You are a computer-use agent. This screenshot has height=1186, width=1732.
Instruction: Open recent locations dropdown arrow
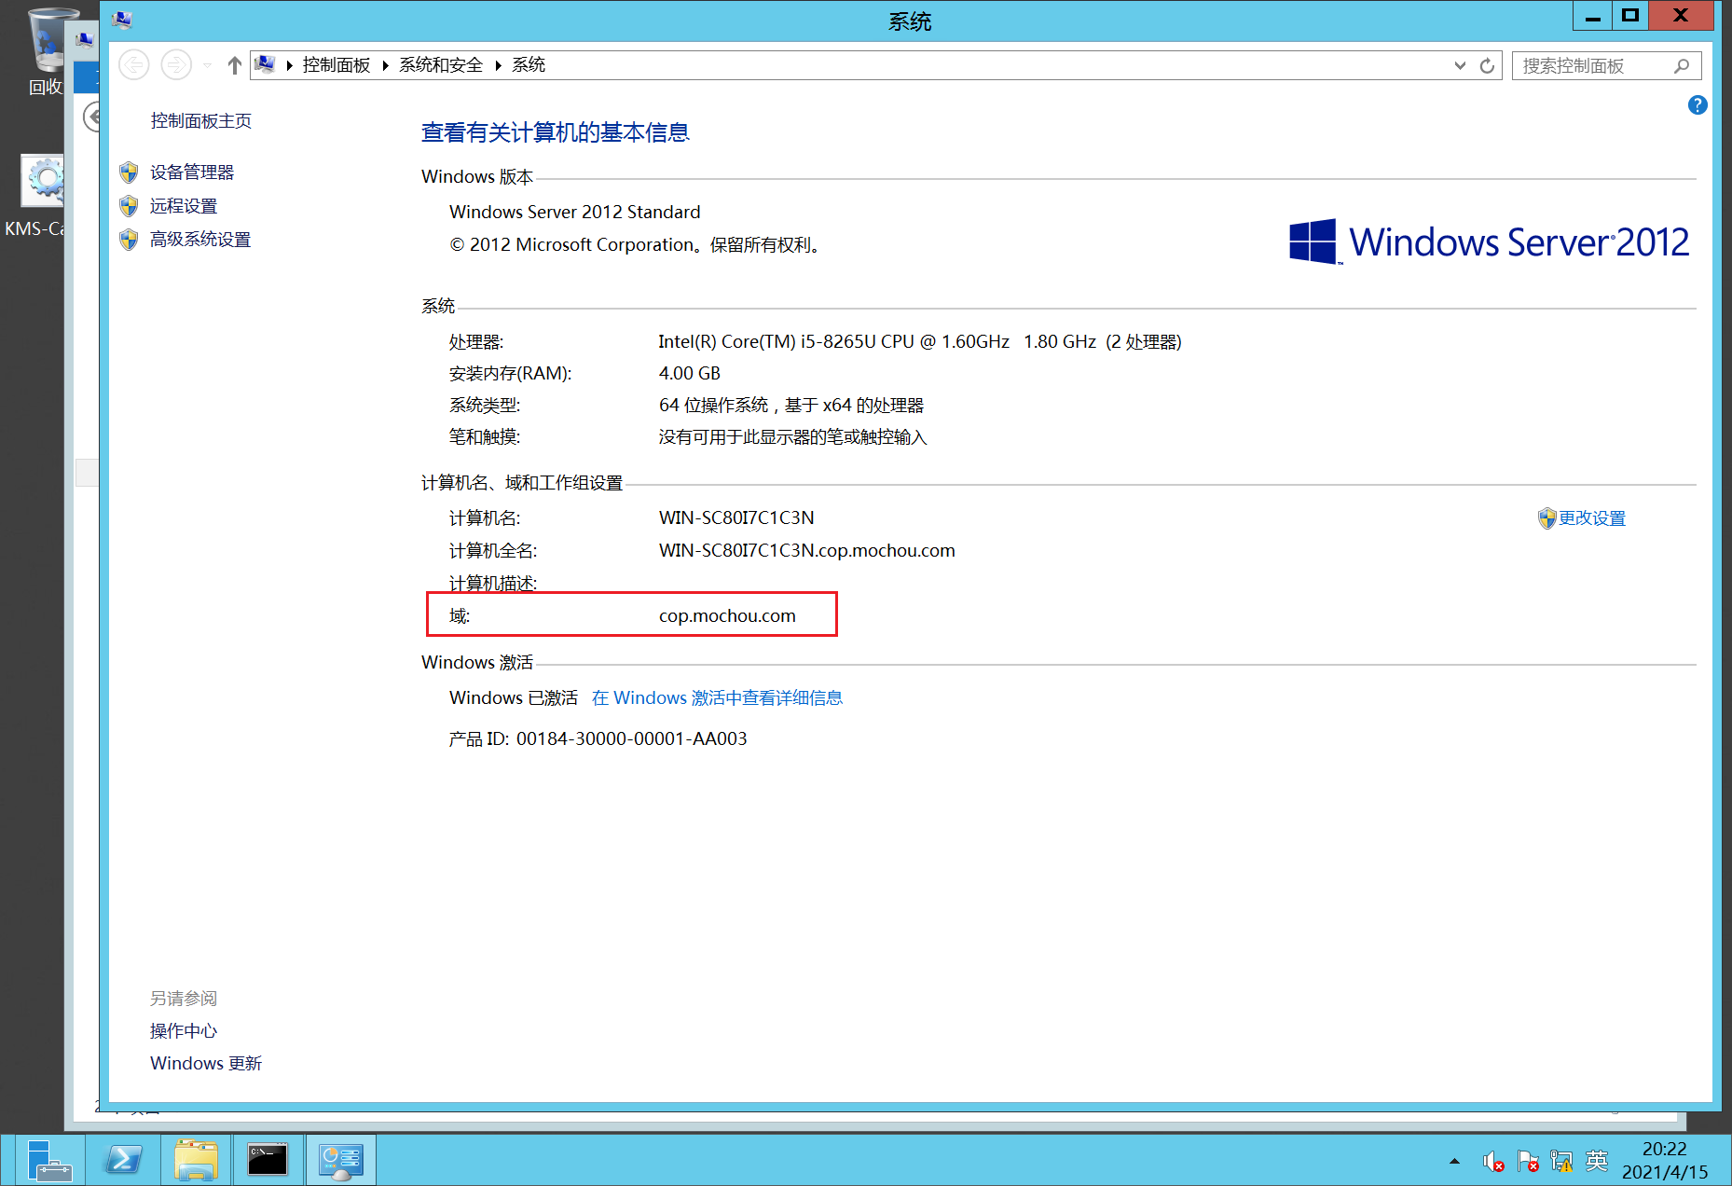point(207,65)
